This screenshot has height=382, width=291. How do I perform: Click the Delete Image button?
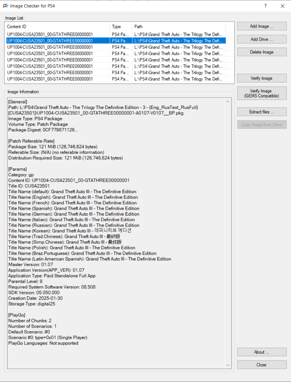click(262, 52)
